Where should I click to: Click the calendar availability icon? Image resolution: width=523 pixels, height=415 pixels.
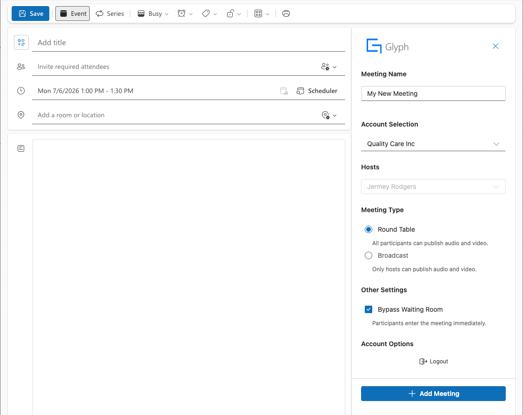tap(284, 91)
